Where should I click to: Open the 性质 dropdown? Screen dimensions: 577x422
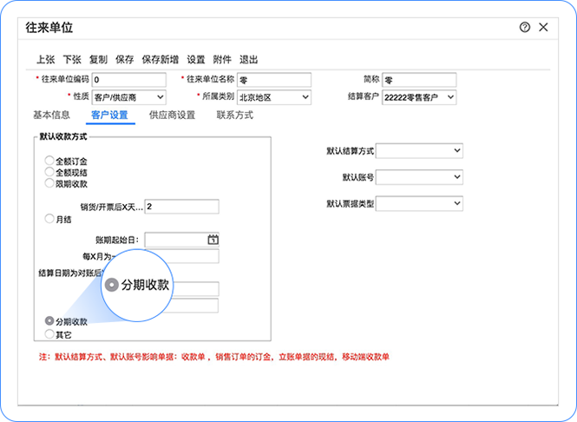pos(128,97)
